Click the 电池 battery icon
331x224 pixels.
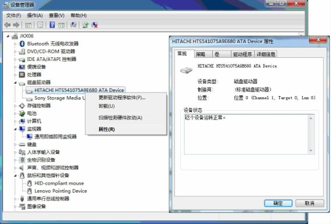(x=22, y=114)
